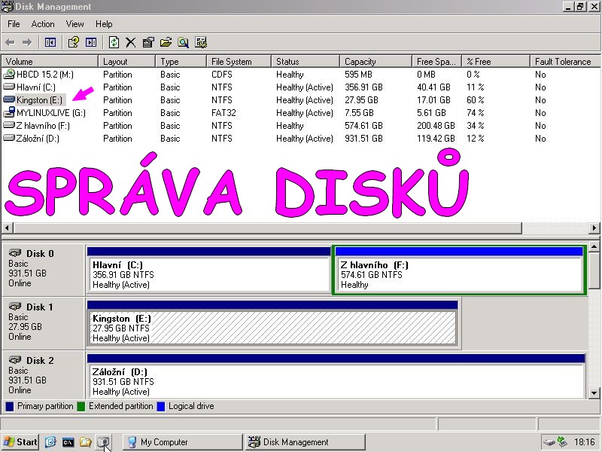This screenshot has height=452, width=602.
Task: Click the Disk 0 drive icon
Action: pyautogui.click(x=15, y=253)
